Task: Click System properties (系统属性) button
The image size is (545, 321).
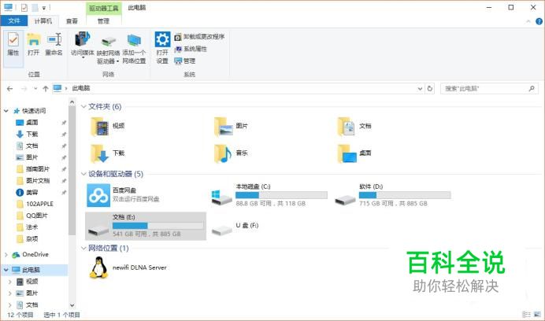Action: (x=195, y=48)
